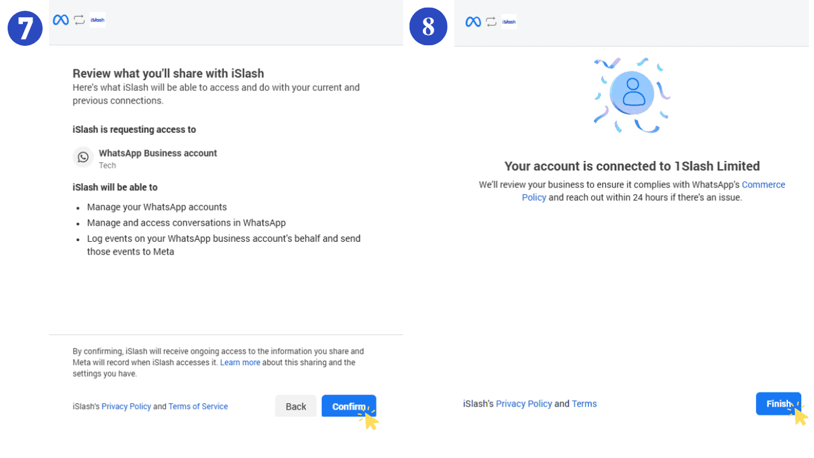This screenshot has width=814, height=458.
Task: Click the iSlash logo in step 7 header
Action: point(97,20)
